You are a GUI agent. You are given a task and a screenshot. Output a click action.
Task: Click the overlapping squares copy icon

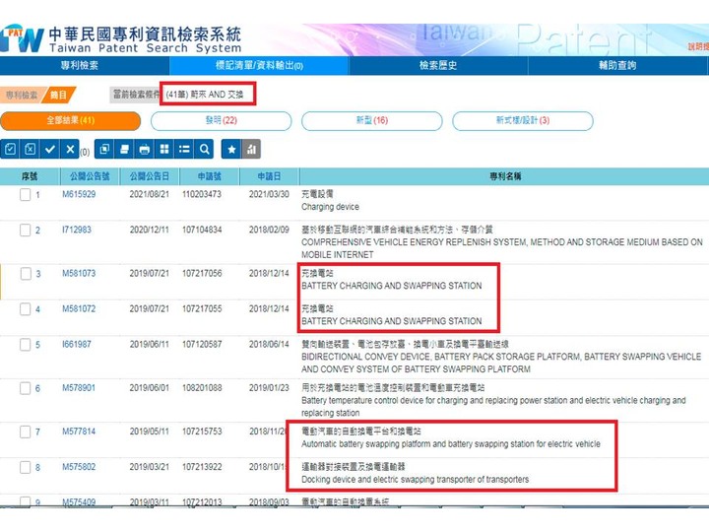click(104, 149)
